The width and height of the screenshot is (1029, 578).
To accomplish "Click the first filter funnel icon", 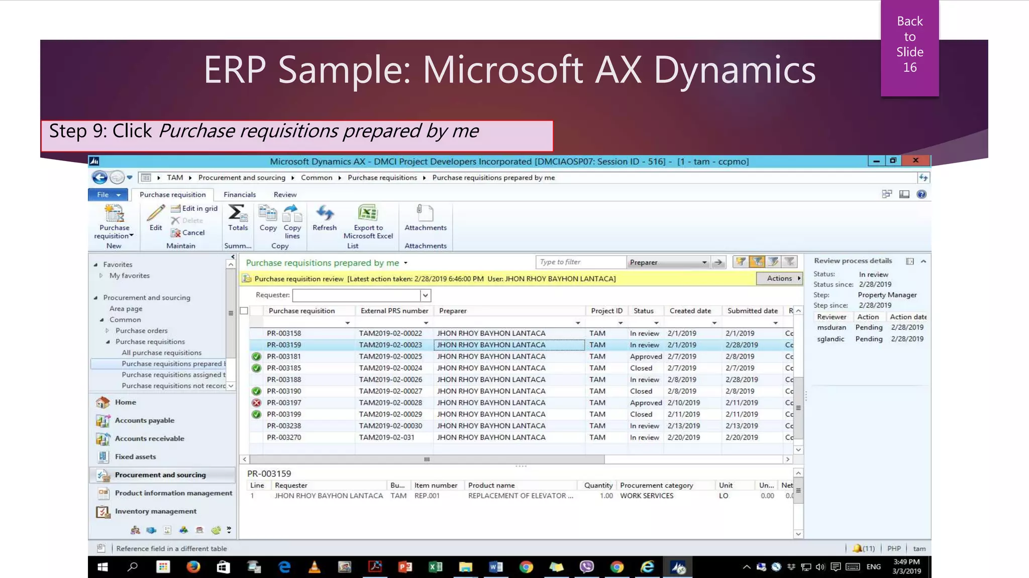I will pos(741,262).
